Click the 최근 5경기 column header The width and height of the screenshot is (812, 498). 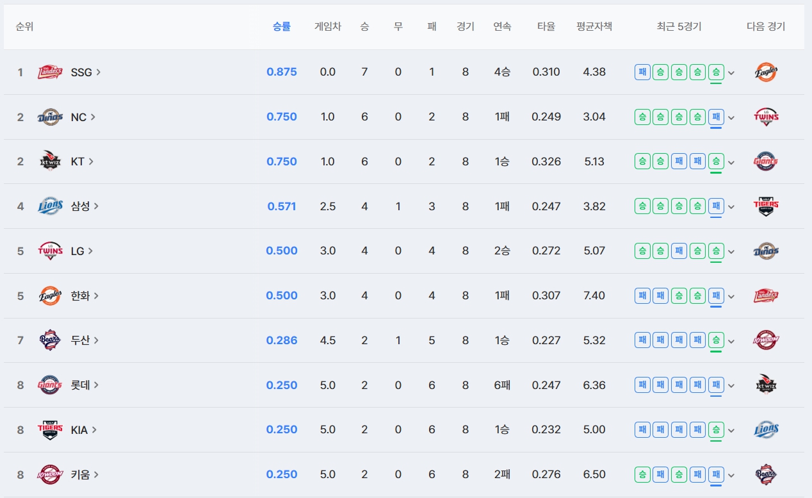[x=679, y=26]
